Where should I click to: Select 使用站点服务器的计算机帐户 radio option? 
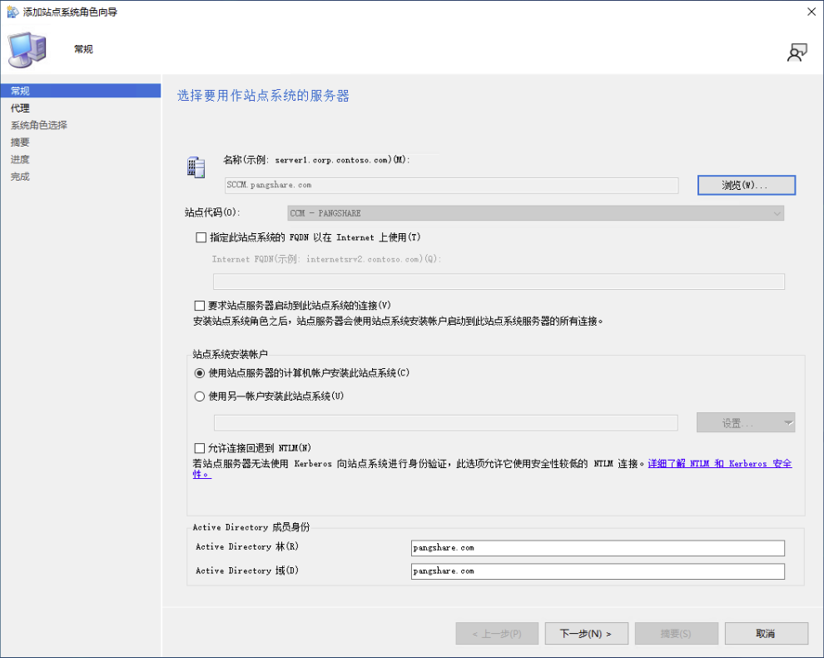(x=200, y=373)
